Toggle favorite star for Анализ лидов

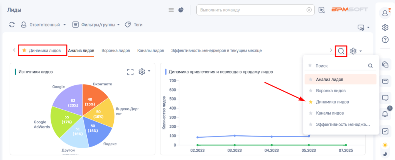[311, 79]
